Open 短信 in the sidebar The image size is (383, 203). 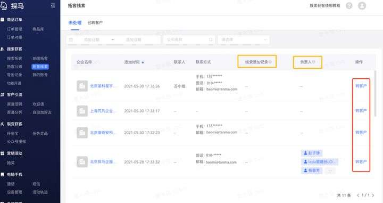pyautogui.click(x=36, y=184)
